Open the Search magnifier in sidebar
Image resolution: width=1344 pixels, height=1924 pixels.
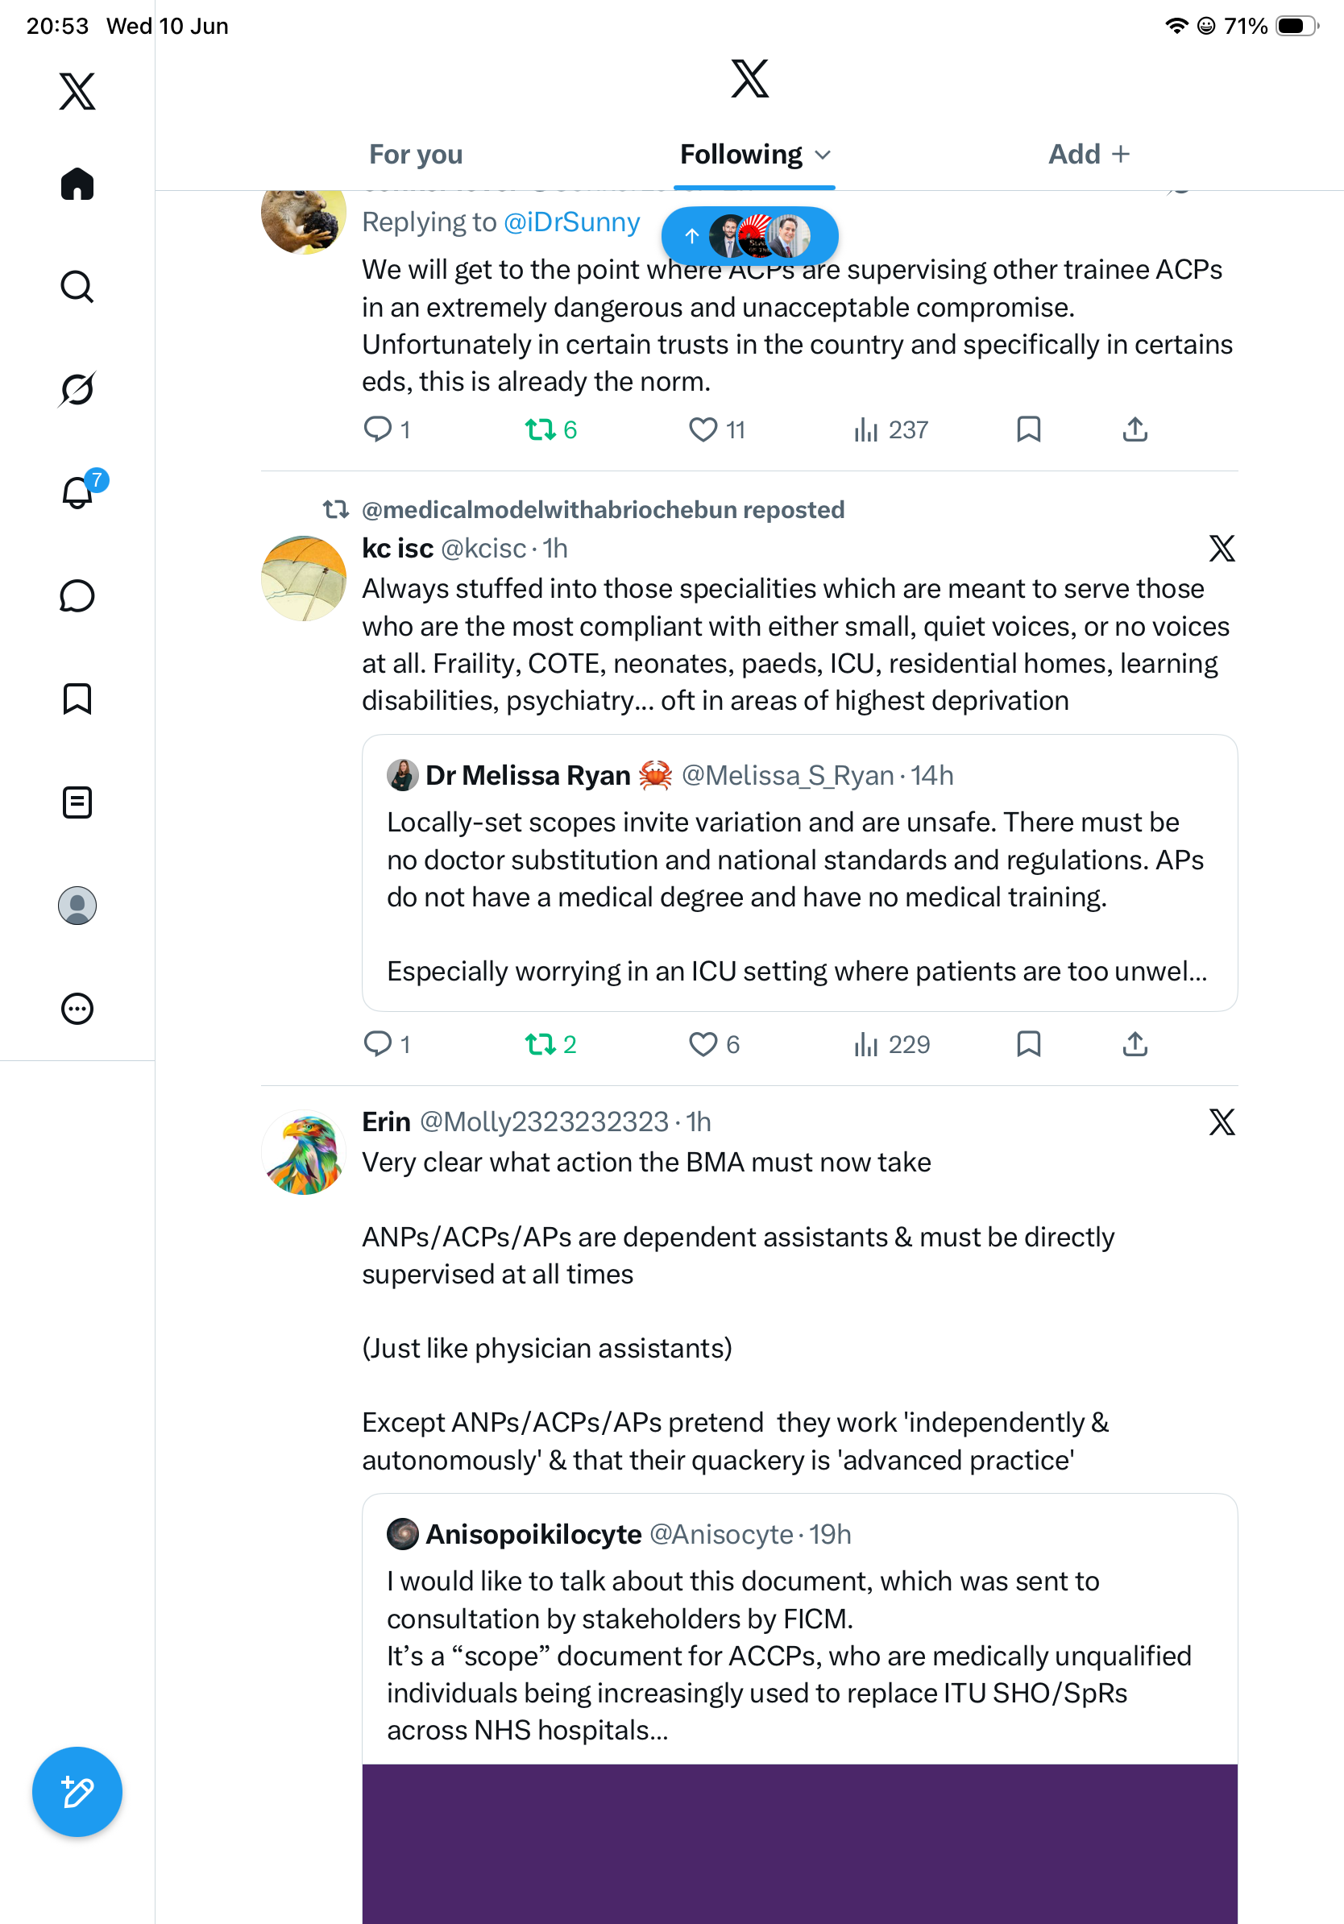point(77,287)
